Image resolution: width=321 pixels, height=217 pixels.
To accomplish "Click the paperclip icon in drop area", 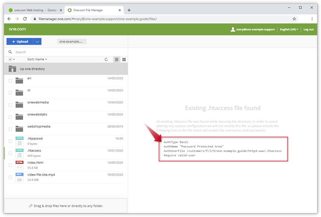I will pyautogui.click(x=30, y=206).
